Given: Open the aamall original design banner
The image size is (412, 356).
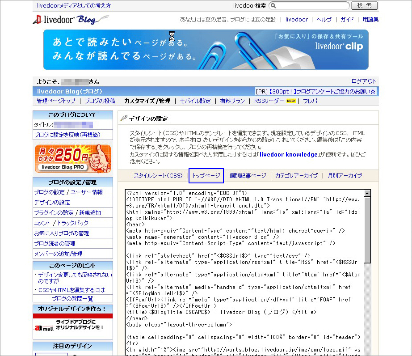Looking at the screenshot, I should click(73, 326).
